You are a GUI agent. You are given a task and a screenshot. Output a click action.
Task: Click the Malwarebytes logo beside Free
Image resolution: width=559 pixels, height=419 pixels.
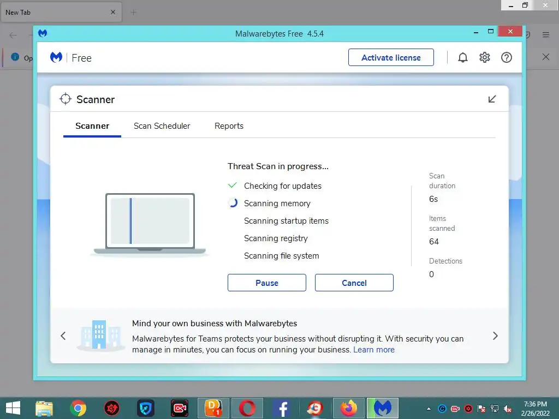click(56, 57)
